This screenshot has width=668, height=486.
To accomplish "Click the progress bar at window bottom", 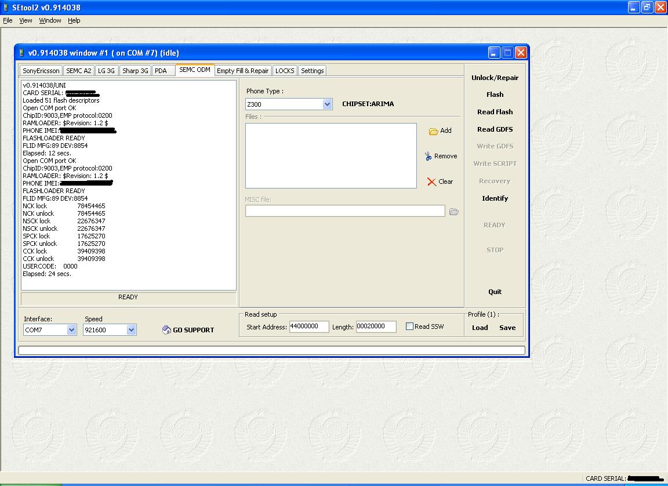I will pos(272,350).
